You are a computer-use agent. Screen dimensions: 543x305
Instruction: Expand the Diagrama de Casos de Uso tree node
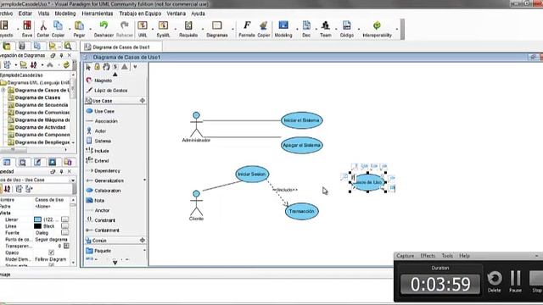click(x=3, y=90)
